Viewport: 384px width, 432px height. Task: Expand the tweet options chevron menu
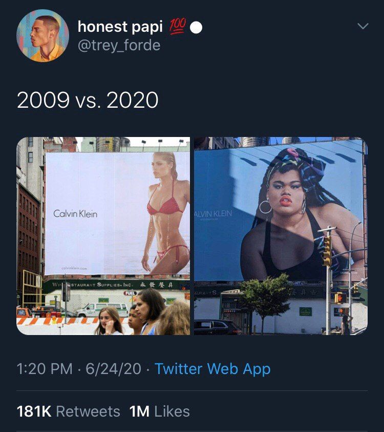coord(363,26)
